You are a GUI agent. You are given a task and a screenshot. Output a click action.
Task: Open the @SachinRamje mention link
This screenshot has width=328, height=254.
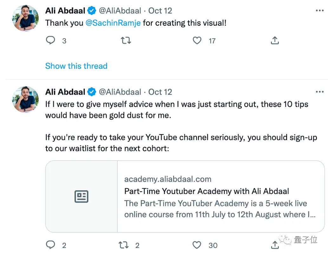pyautogui.click(x=113, y=23)
